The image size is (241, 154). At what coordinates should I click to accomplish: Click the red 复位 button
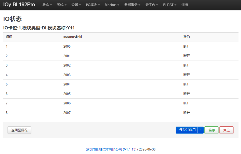226,130
